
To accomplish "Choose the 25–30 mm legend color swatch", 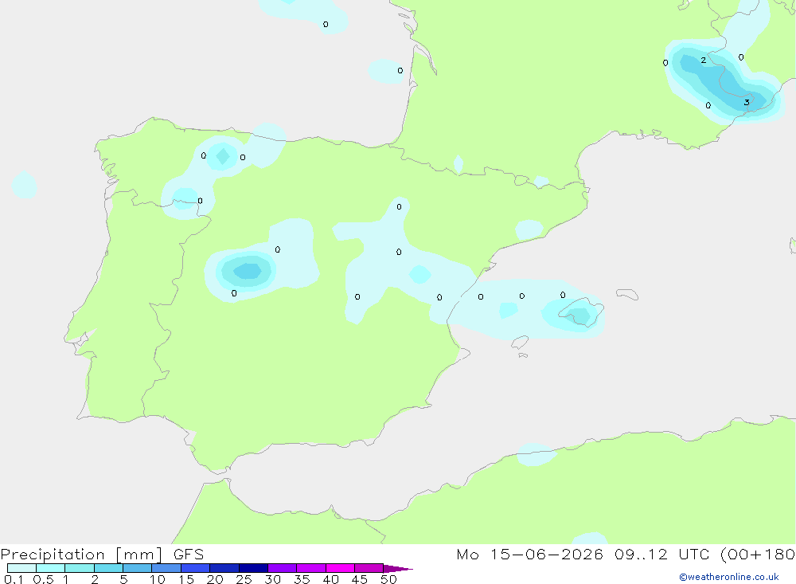I will [253, 568].
